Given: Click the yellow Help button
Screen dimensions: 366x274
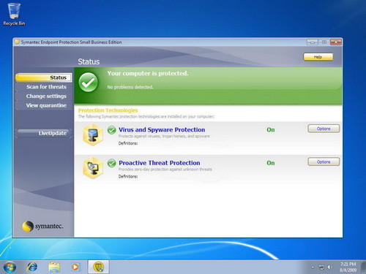Looking at the screenshot, I should 318,57.
